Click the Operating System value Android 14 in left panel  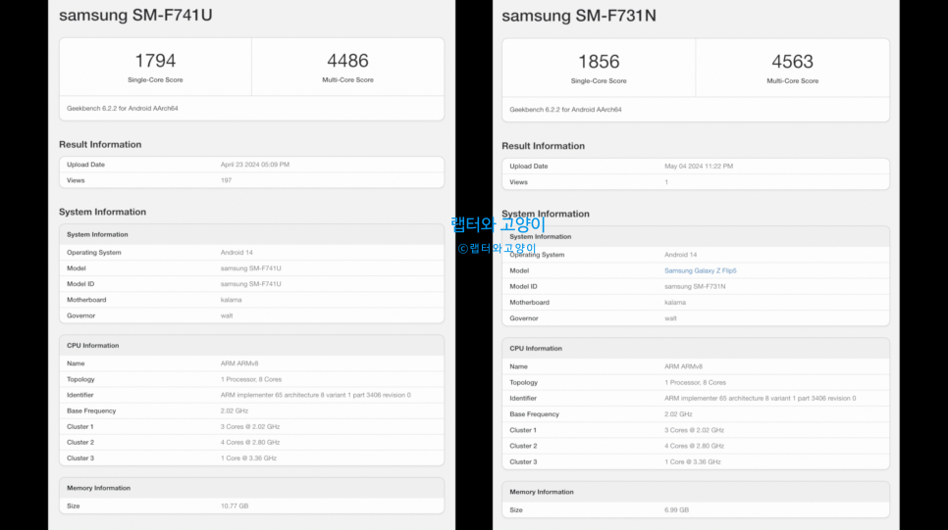pos(237,253)
